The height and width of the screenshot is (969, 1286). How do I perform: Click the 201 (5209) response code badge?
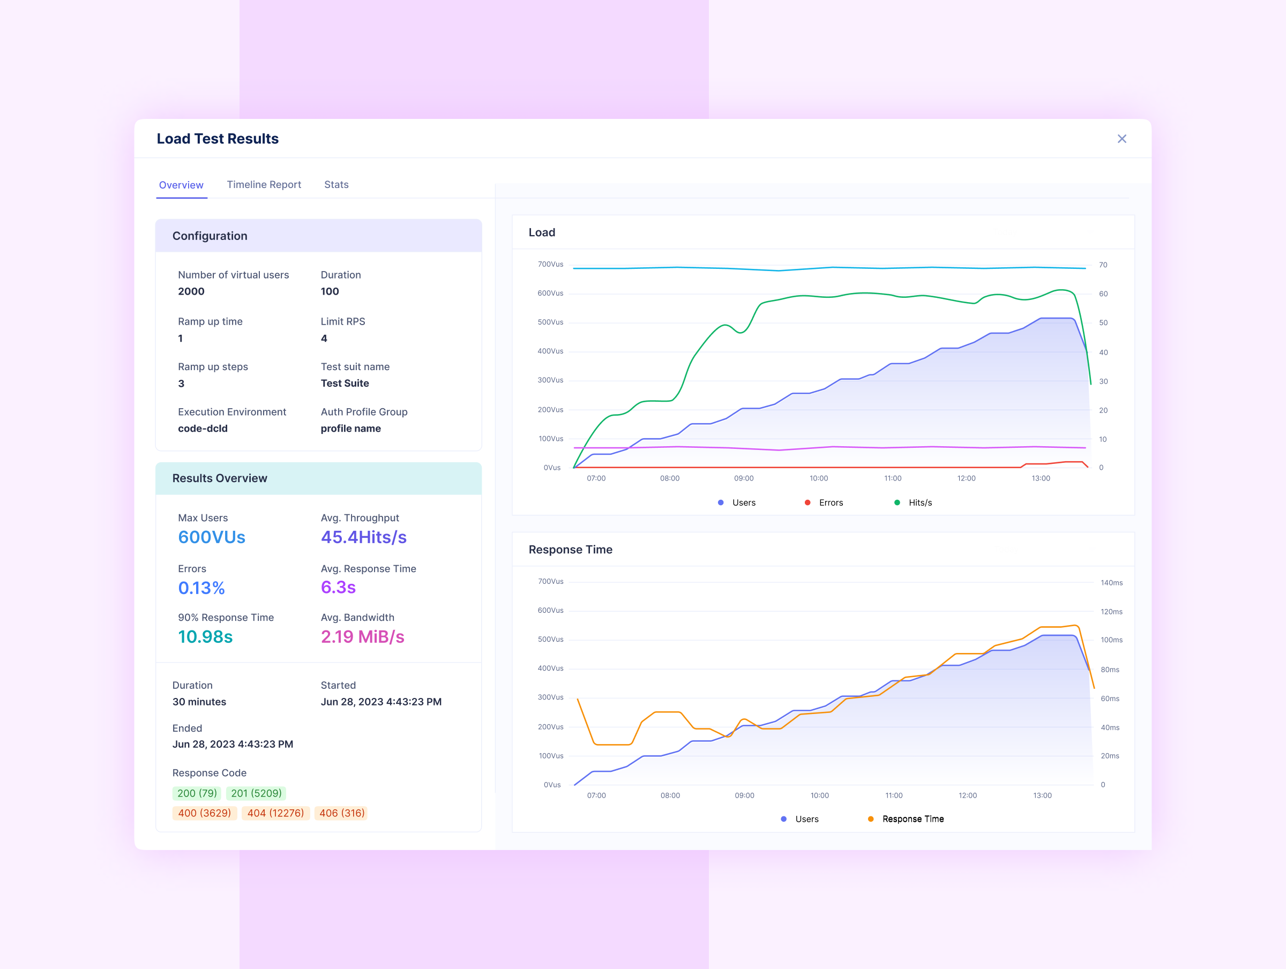(x=256, y=793)
